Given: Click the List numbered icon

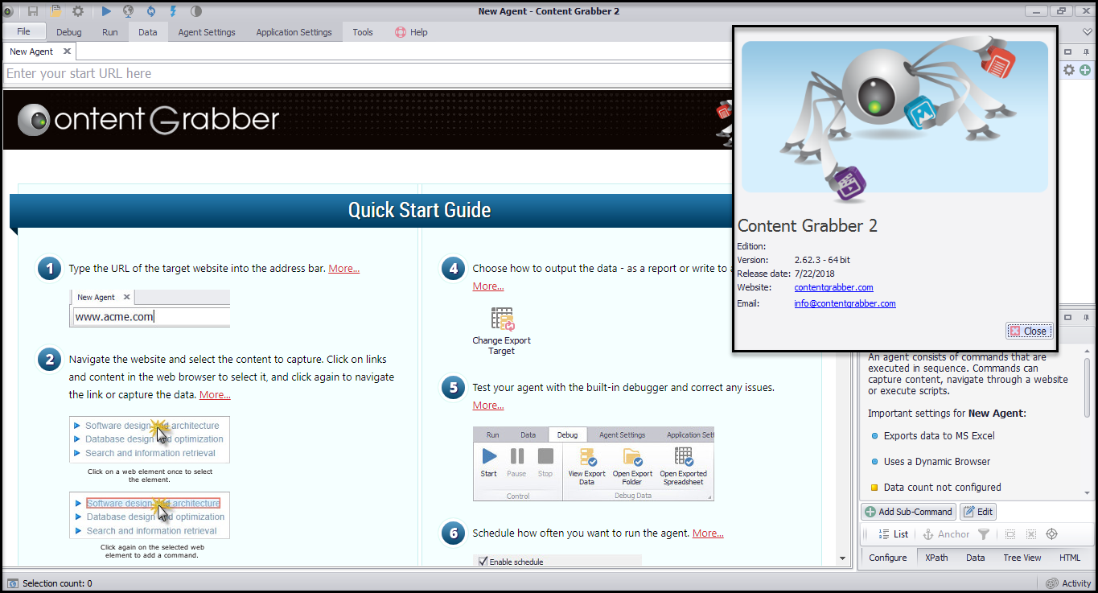Looking at the screenshot, I should coord(893,534).
